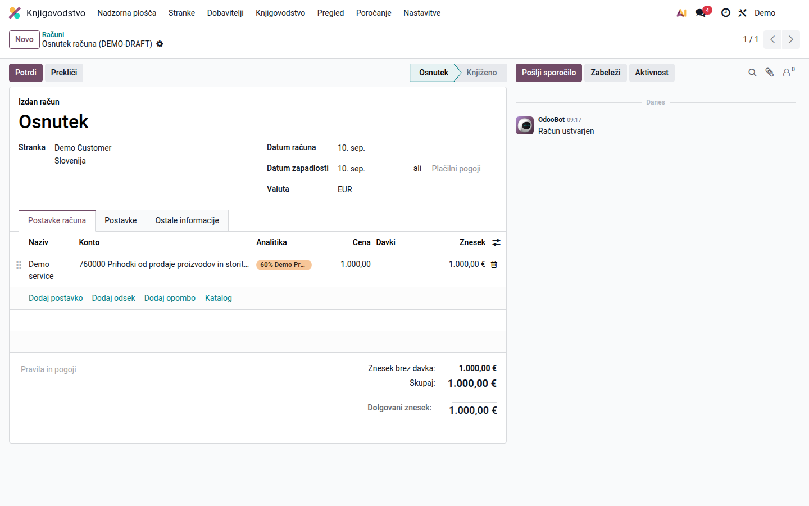Open the debug tools icon

tap(742, 13)
